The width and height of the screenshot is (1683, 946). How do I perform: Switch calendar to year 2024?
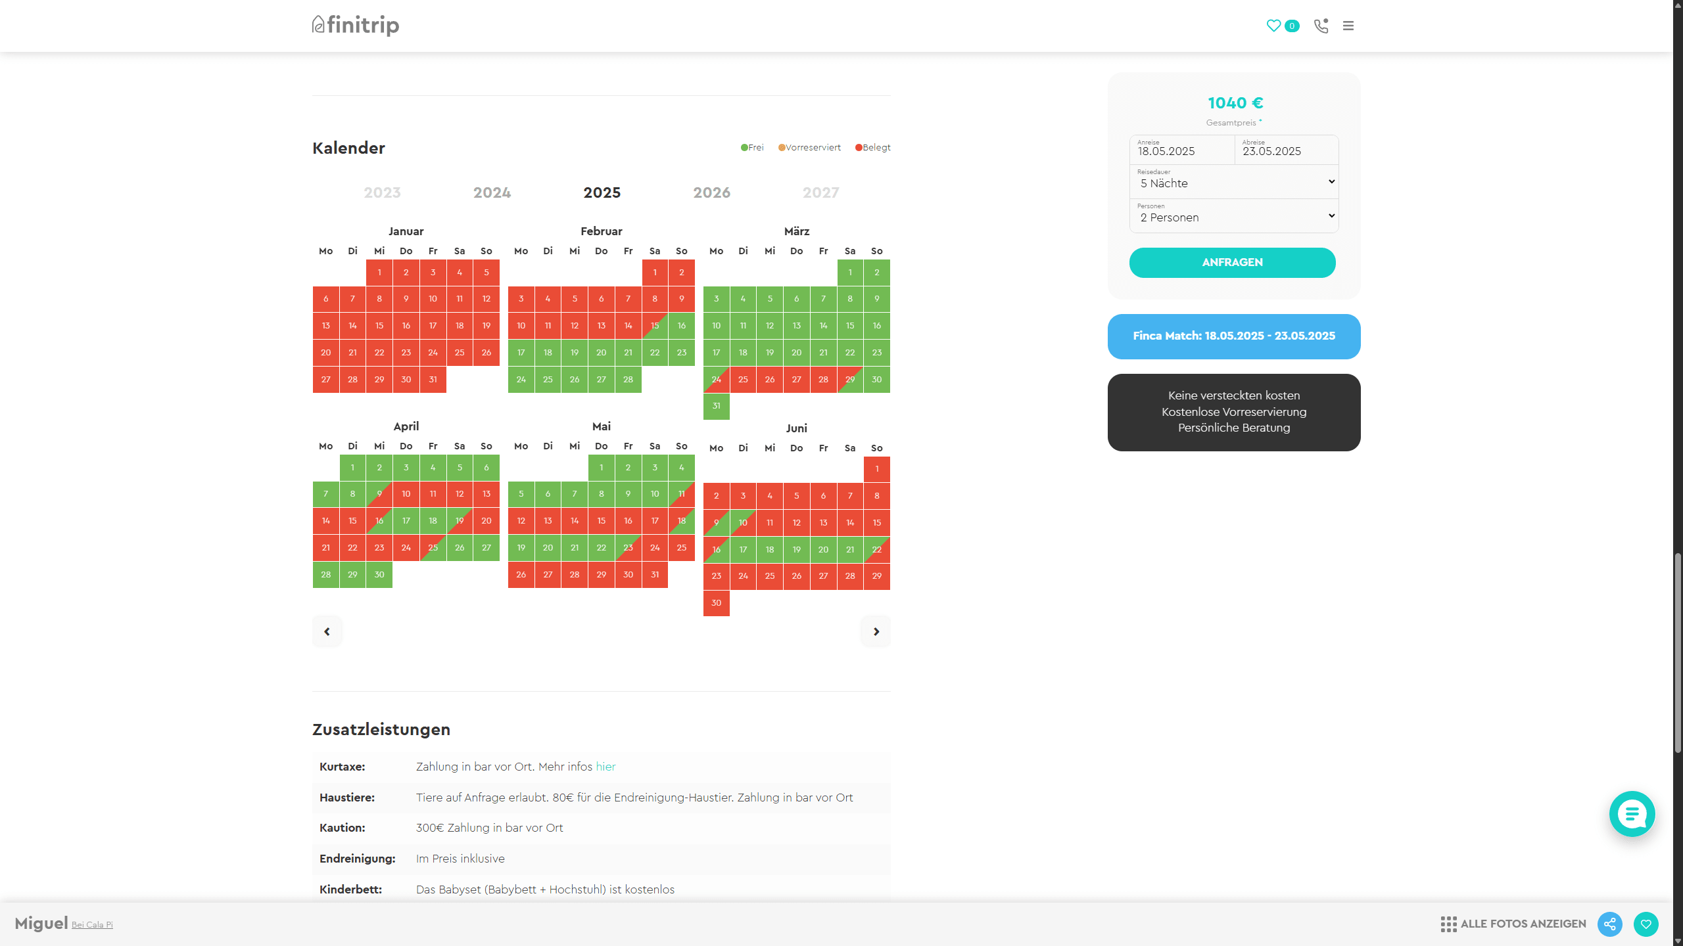point(492,192)
